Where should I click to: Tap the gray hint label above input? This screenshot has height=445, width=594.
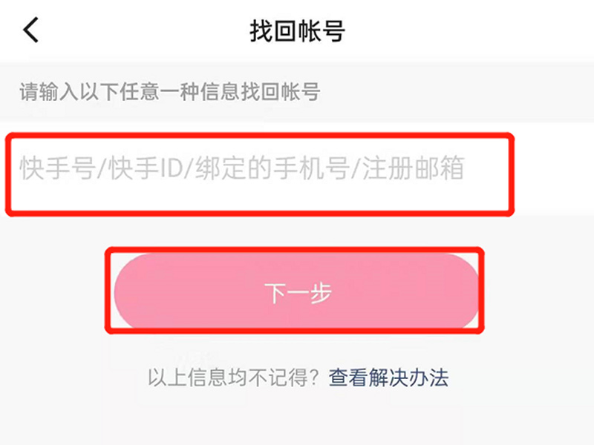[x=169, y=93]
